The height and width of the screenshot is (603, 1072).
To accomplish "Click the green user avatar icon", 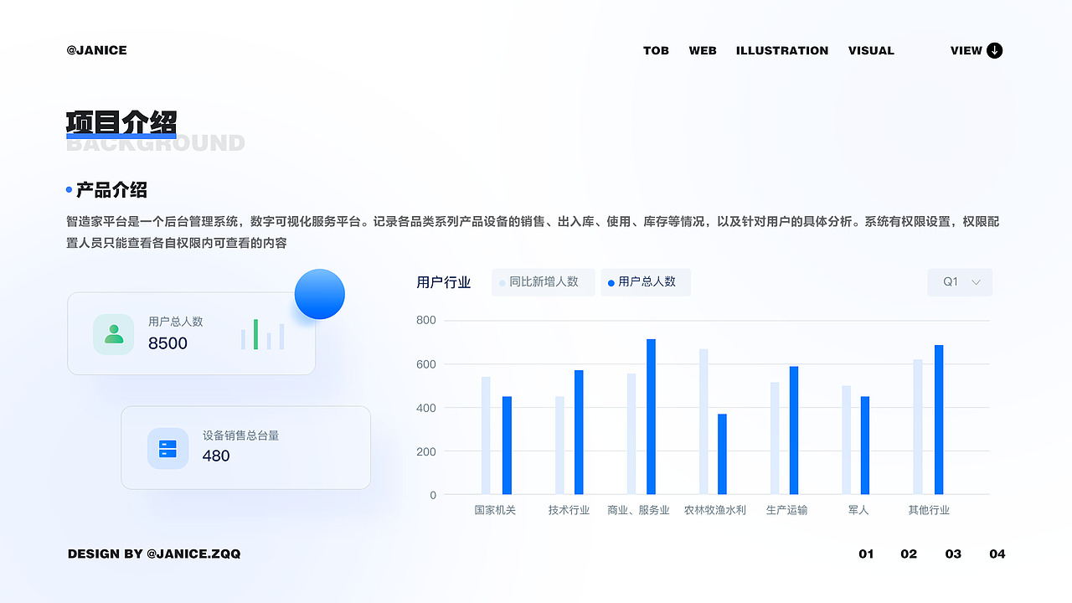I will (114, 334).
